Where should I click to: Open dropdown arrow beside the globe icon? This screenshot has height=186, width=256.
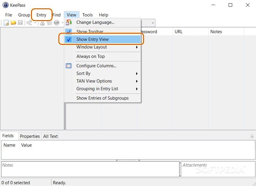coord(62,23)
